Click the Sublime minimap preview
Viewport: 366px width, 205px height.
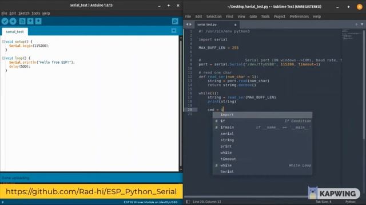(351, 34)
